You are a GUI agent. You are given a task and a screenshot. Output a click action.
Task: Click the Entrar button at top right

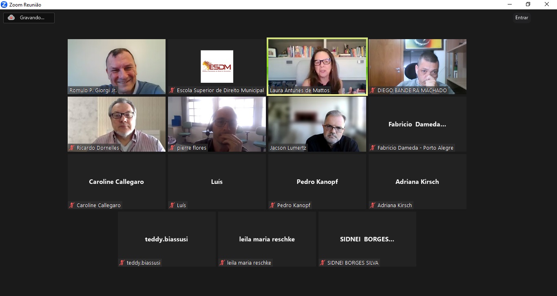522,18
